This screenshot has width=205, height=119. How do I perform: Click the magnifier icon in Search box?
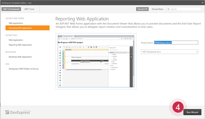tap(169, 9)
